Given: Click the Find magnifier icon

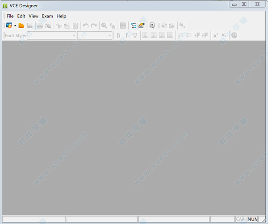Looking at the screenshot, I should pyautogui.click(x=104, y=26).
